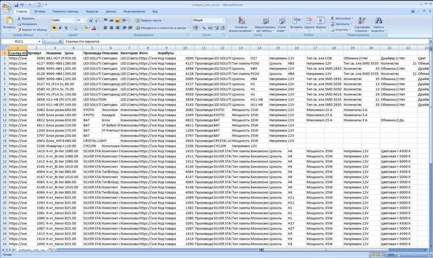
Task: Open the font size 11 dropdown
Action: point(85,20)
